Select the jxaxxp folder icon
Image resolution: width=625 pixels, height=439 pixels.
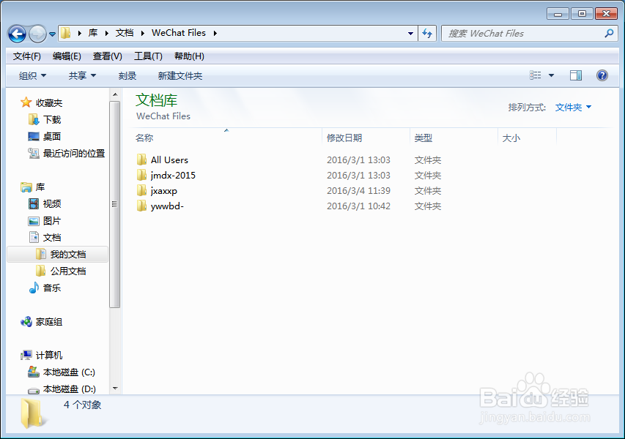(141, 191)
